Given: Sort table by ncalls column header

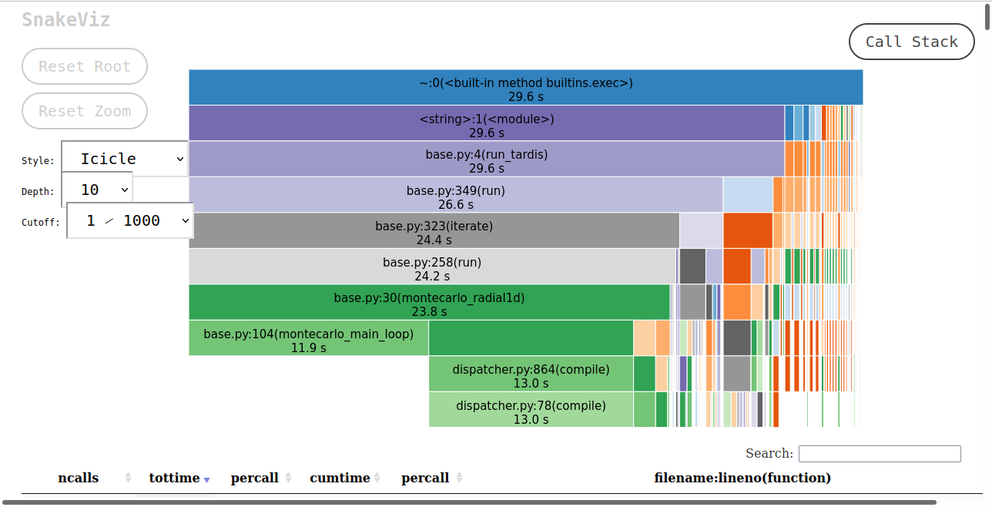Looking at the screenshot, I should [x=79, y=478].
